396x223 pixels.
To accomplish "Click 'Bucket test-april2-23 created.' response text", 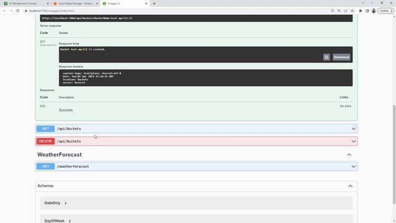I will coord(82,50).
